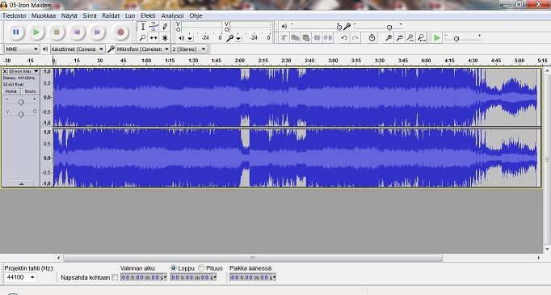Open the Efekti menu
The width and height of the screenshot is (551, 295).
pos(148,16)
